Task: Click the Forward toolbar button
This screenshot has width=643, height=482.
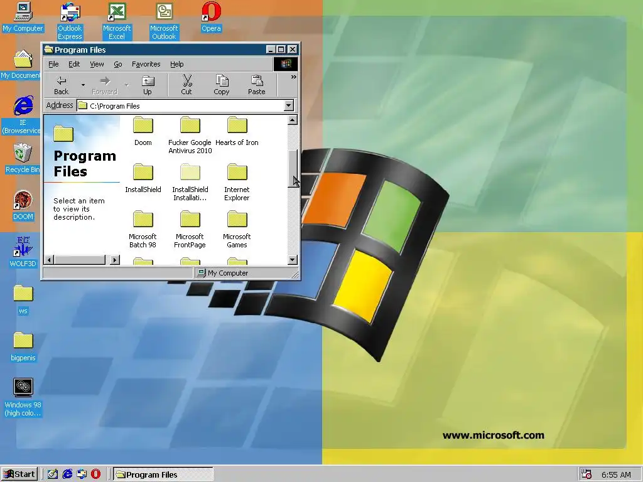Action: pos(105,85)
